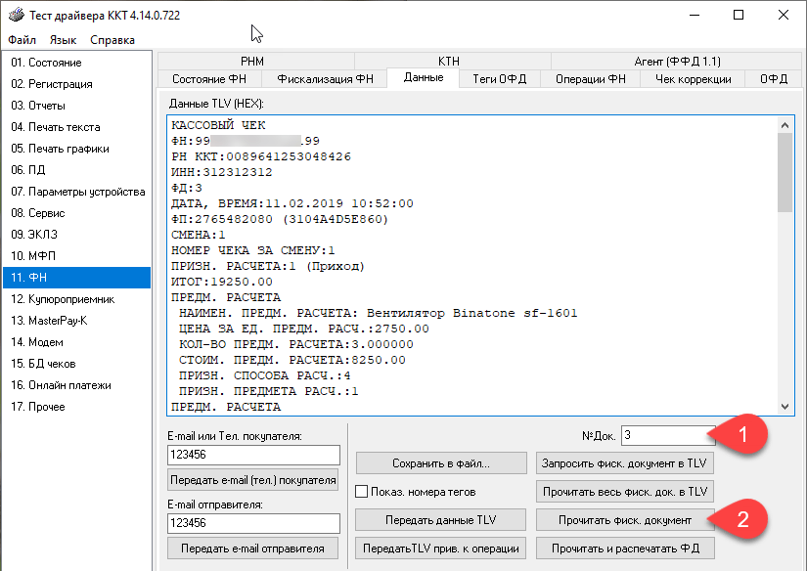
Task: Click 'Сохранить в файл...' button
Action: (440, 462)
